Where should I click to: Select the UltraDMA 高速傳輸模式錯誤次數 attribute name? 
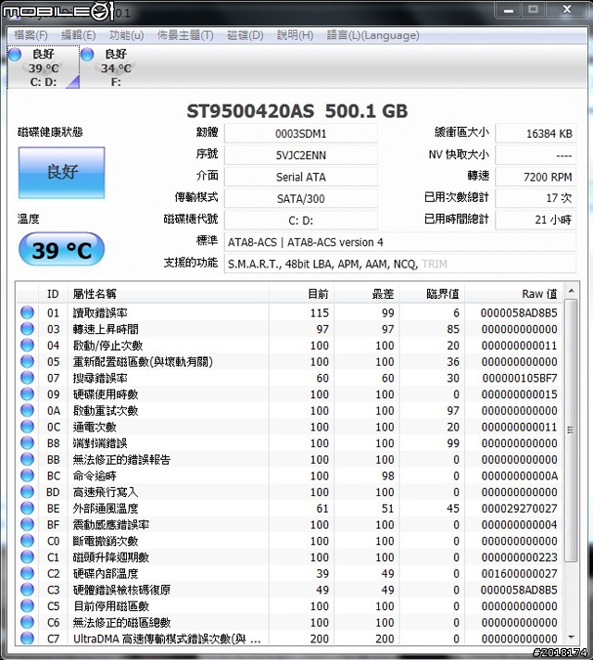point(167,639)
